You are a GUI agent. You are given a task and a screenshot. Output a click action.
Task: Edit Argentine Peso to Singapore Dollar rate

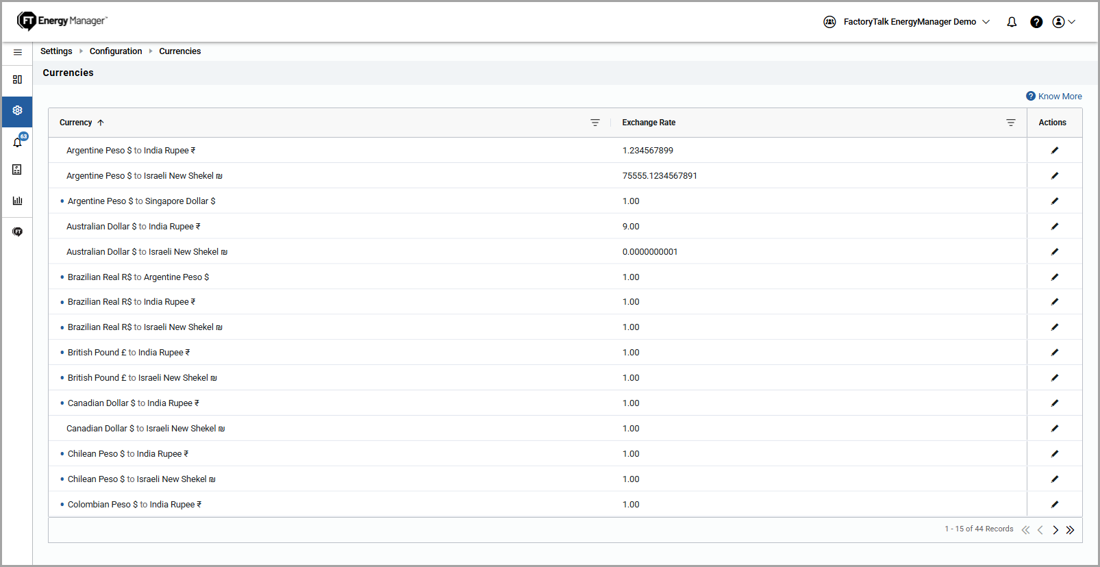(x=1055, y=201)
